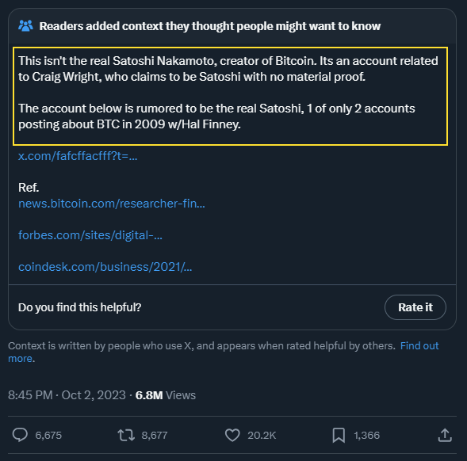Click the 8:45 PM Oct 2, 2023 timestamp
Image resolution: width=467 pixels, height=461 pixels.
(x=67, y=395)
